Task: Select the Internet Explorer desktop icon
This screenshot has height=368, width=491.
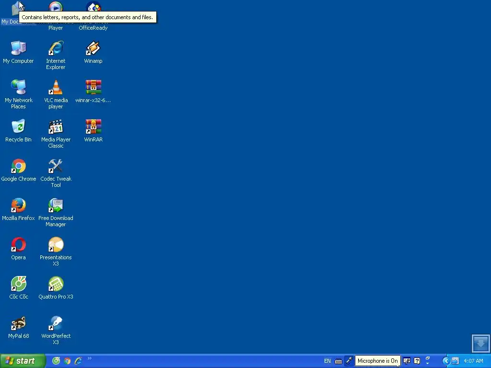Action: [x=56, y=55]
